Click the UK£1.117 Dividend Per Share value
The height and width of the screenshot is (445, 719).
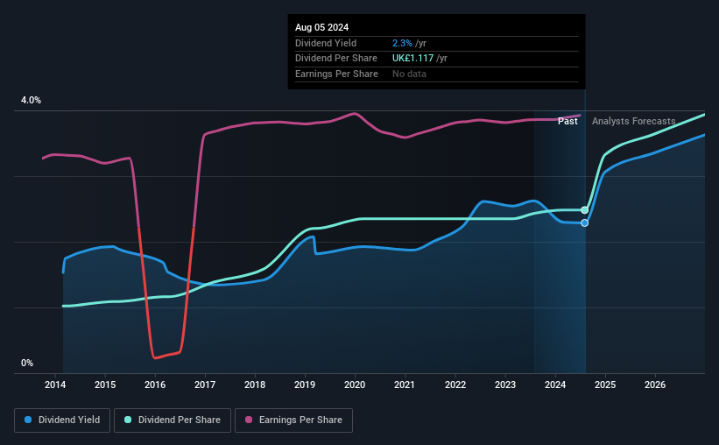tap(412, 59)
